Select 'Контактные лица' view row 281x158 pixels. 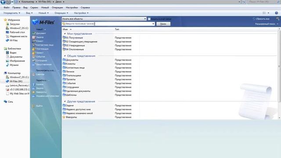point(73,68)
